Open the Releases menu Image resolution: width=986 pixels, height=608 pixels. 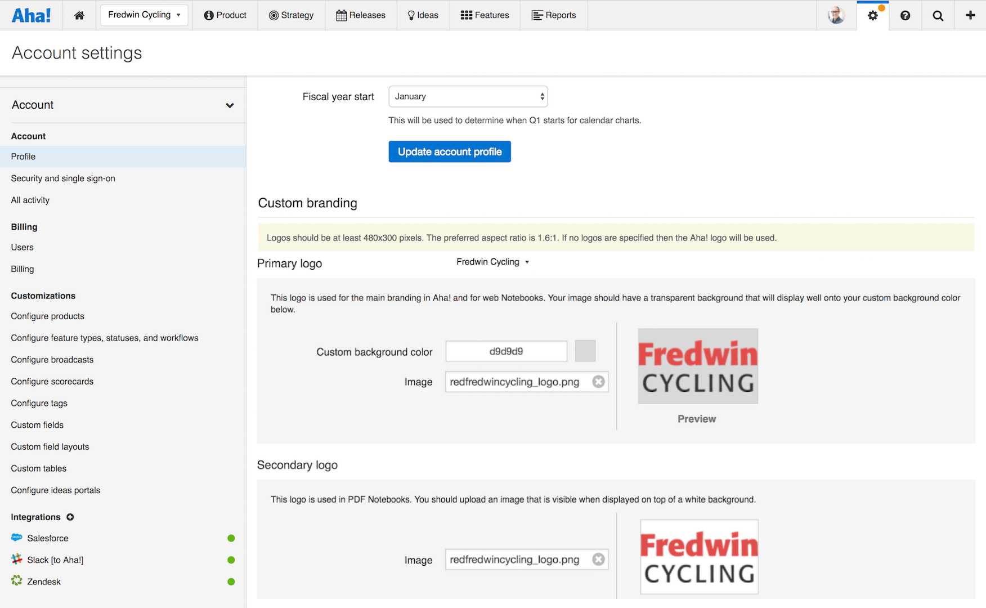361,15
